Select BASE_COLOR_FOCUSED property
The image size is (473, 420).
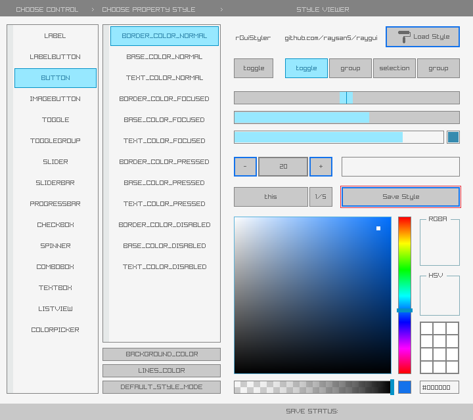(x=164, y=120)
